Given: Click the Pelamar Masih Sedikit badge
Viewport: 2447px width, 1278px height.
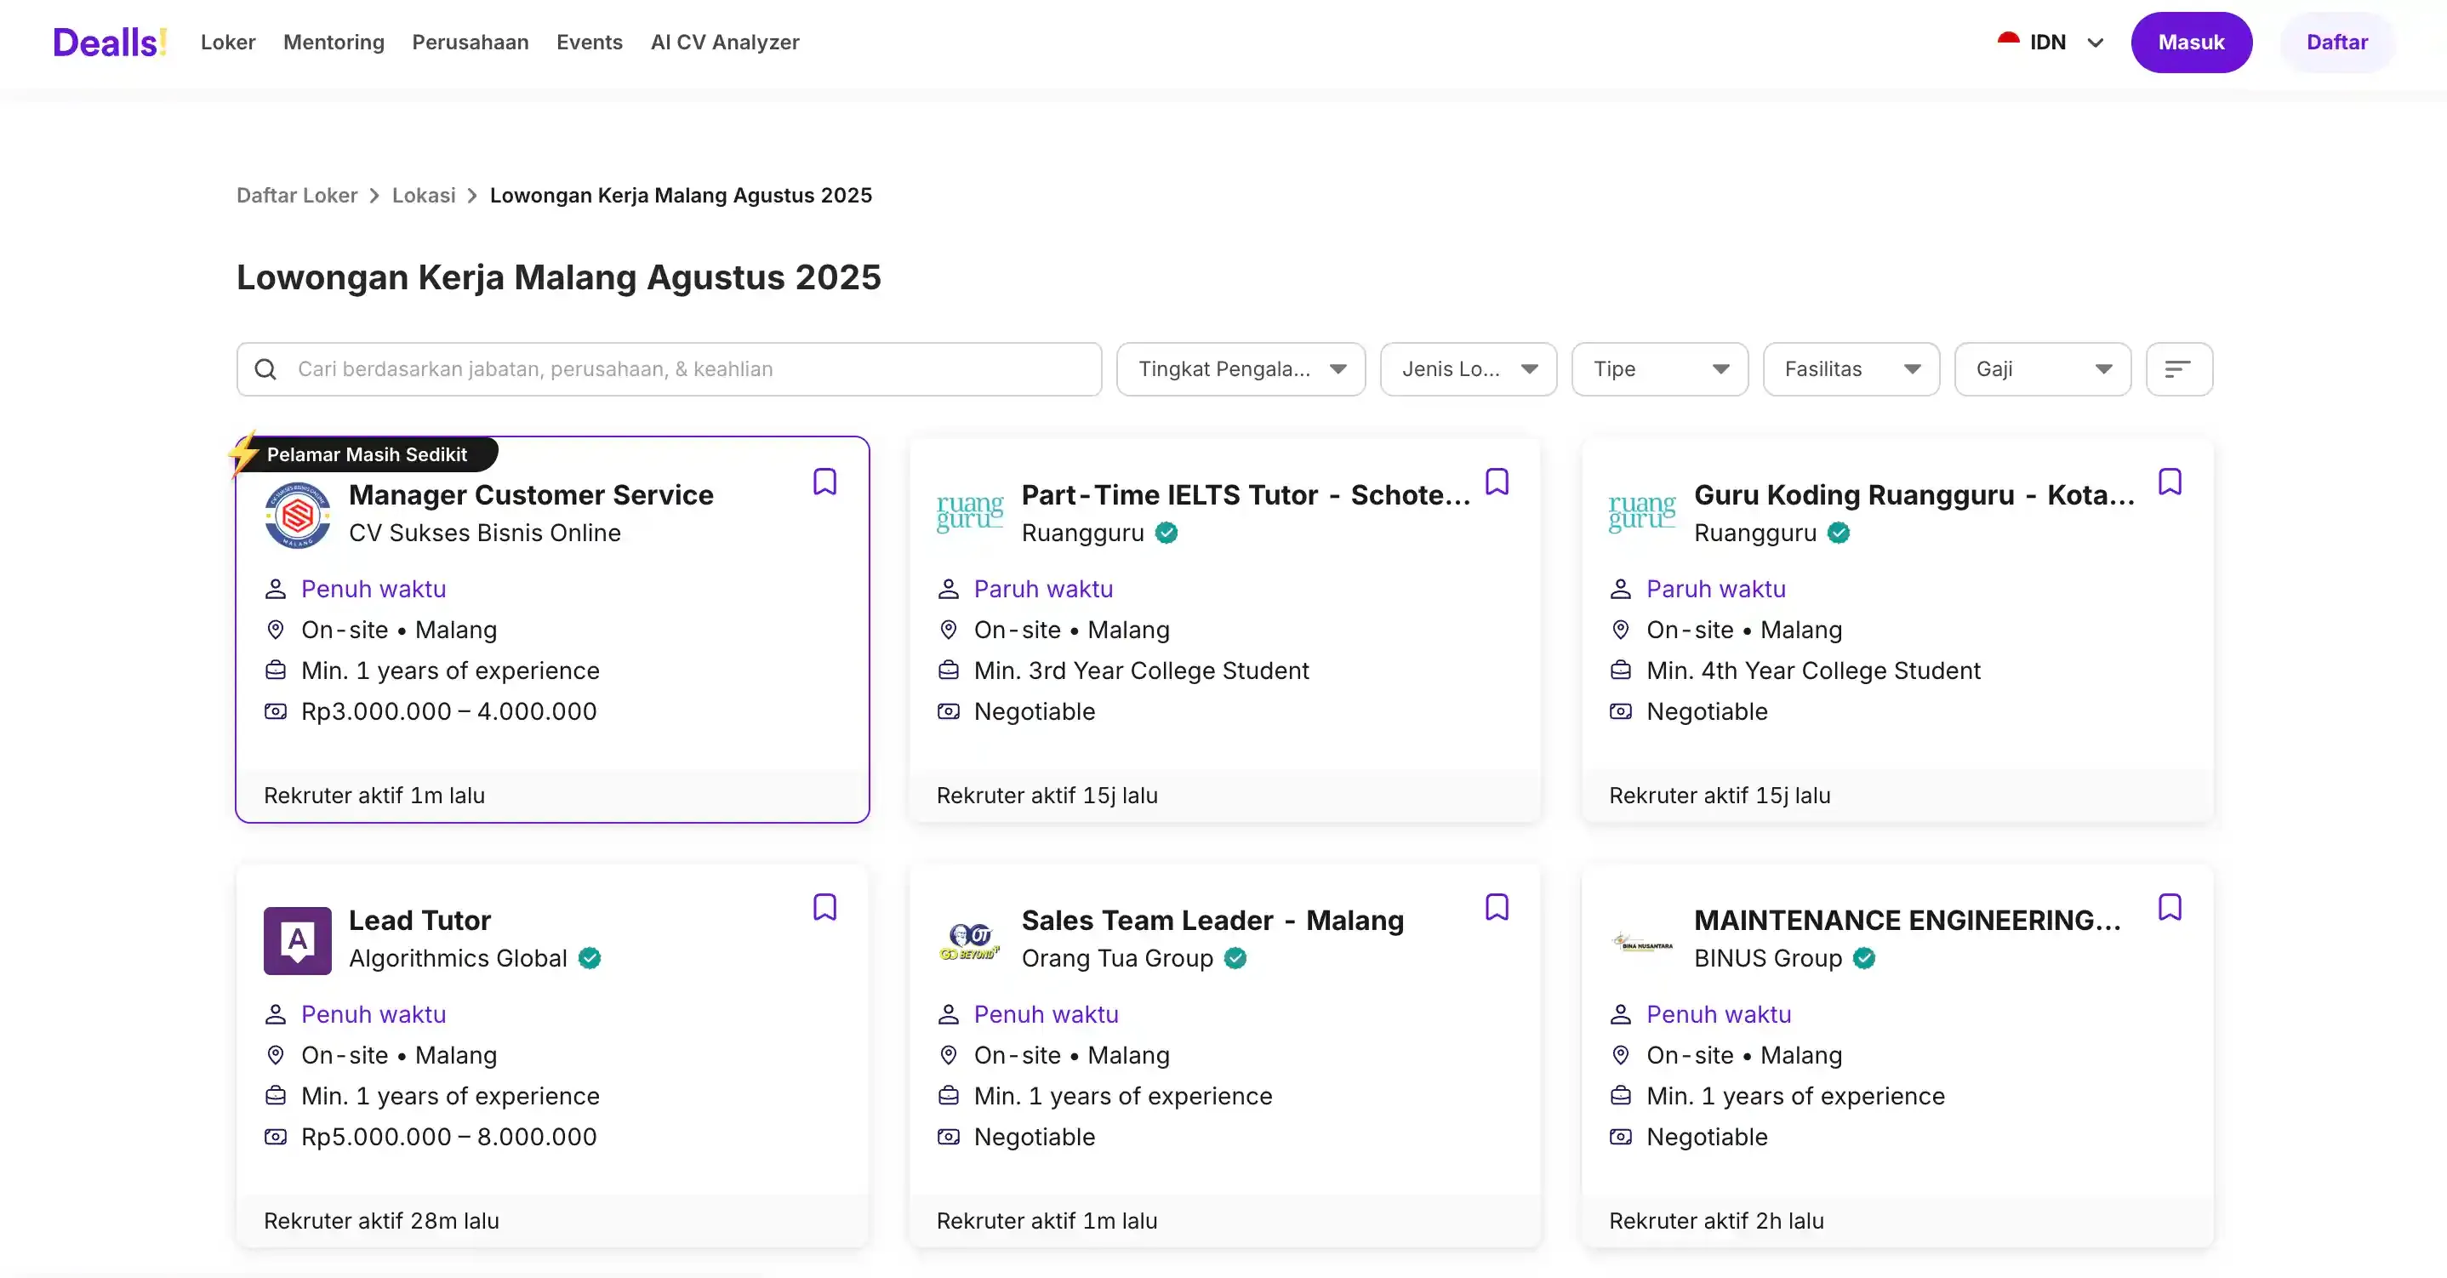Looking at the screenshot, I should pos(367,454).
